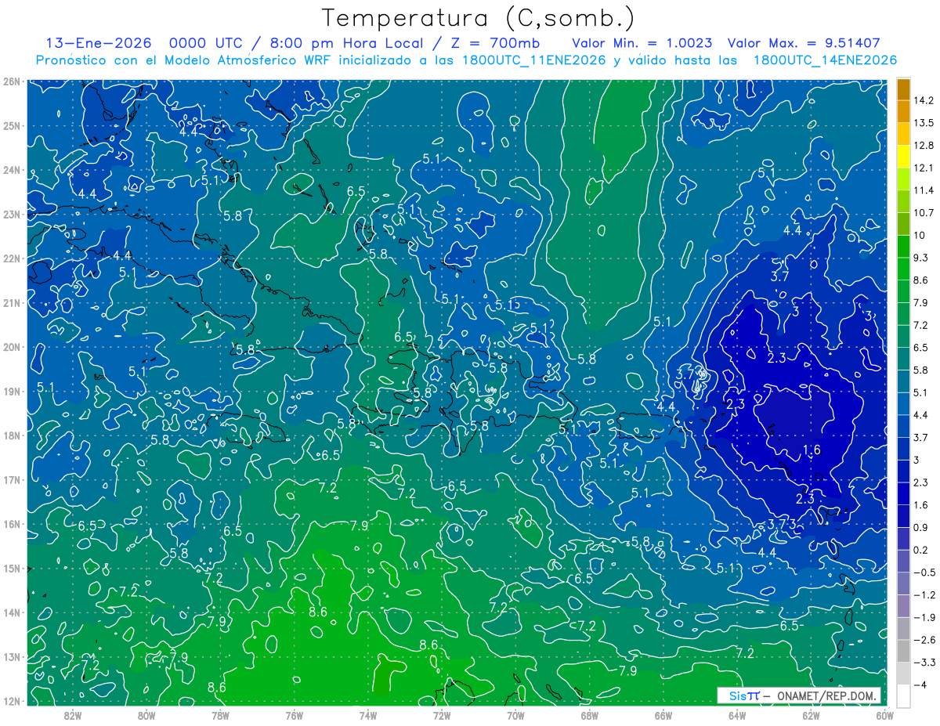Click the gray swatch between -2.6 and -3.3
Screen dimensions: 940x726
coord(903,650)
